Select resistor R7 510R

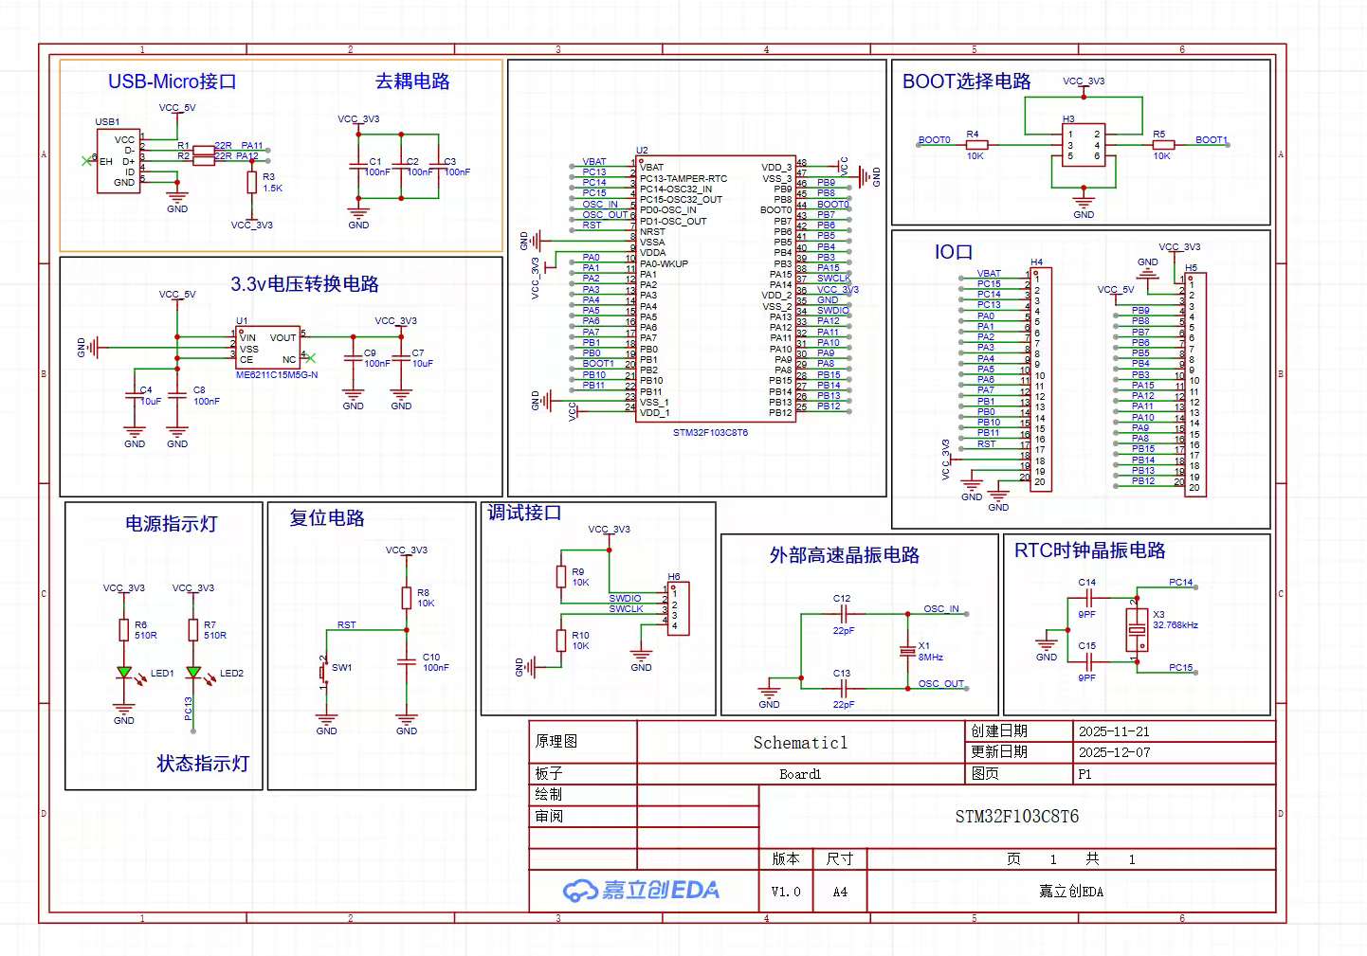point(193,630)
